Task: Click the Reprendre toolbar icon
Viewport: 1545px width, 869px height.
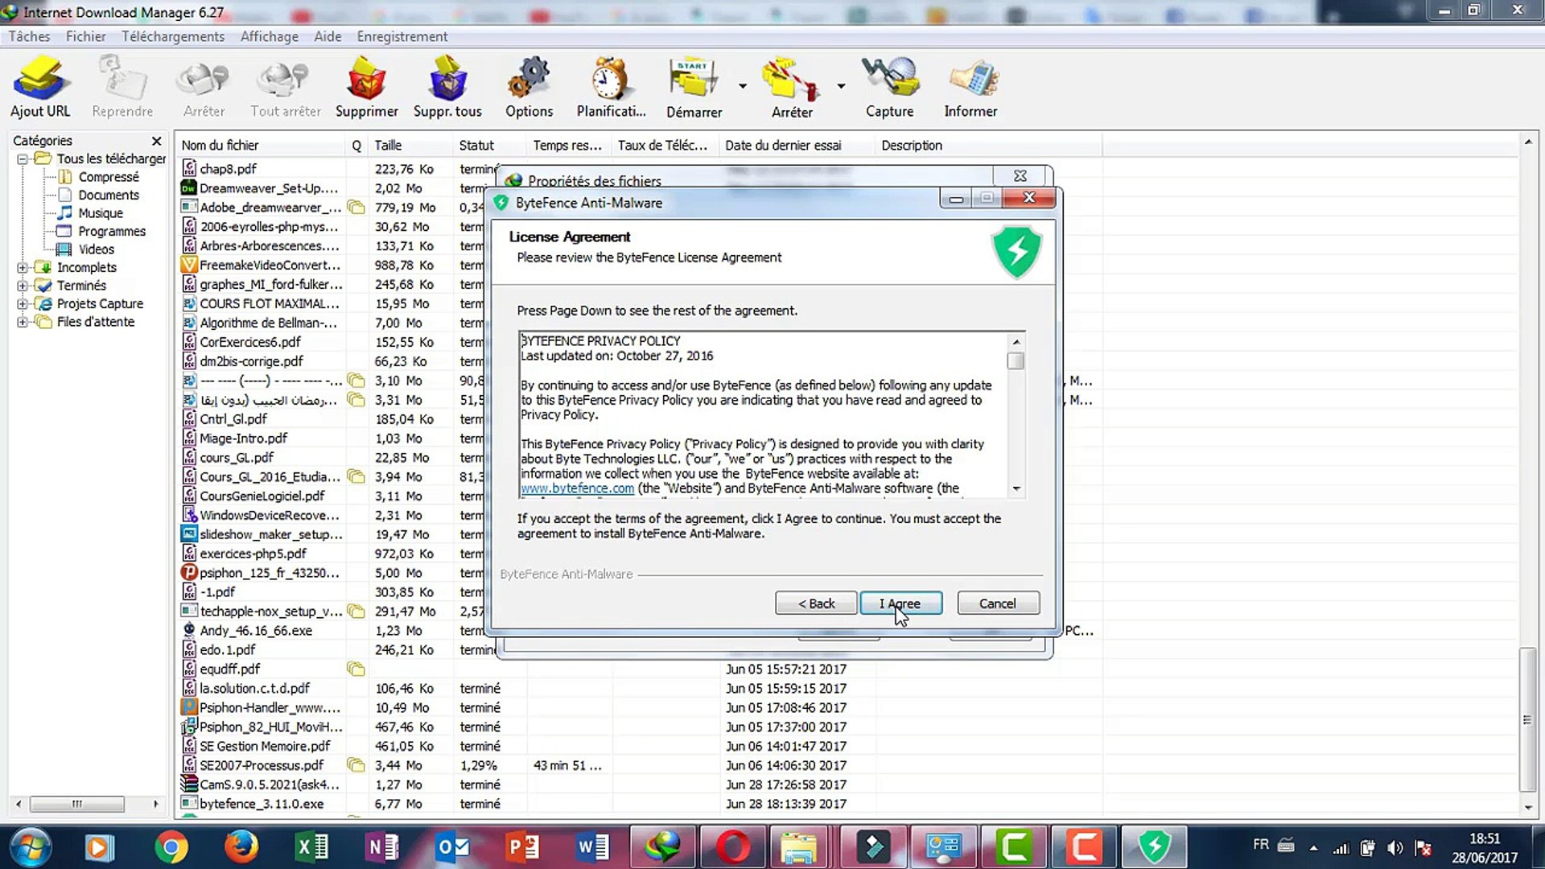Action: pos(122,87)
